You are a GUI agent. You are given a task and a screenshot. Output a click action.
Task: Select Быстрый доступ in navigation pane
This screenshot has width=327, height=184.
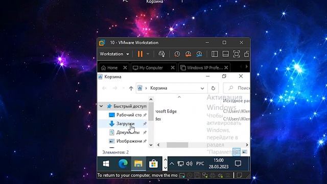(127, 106)
